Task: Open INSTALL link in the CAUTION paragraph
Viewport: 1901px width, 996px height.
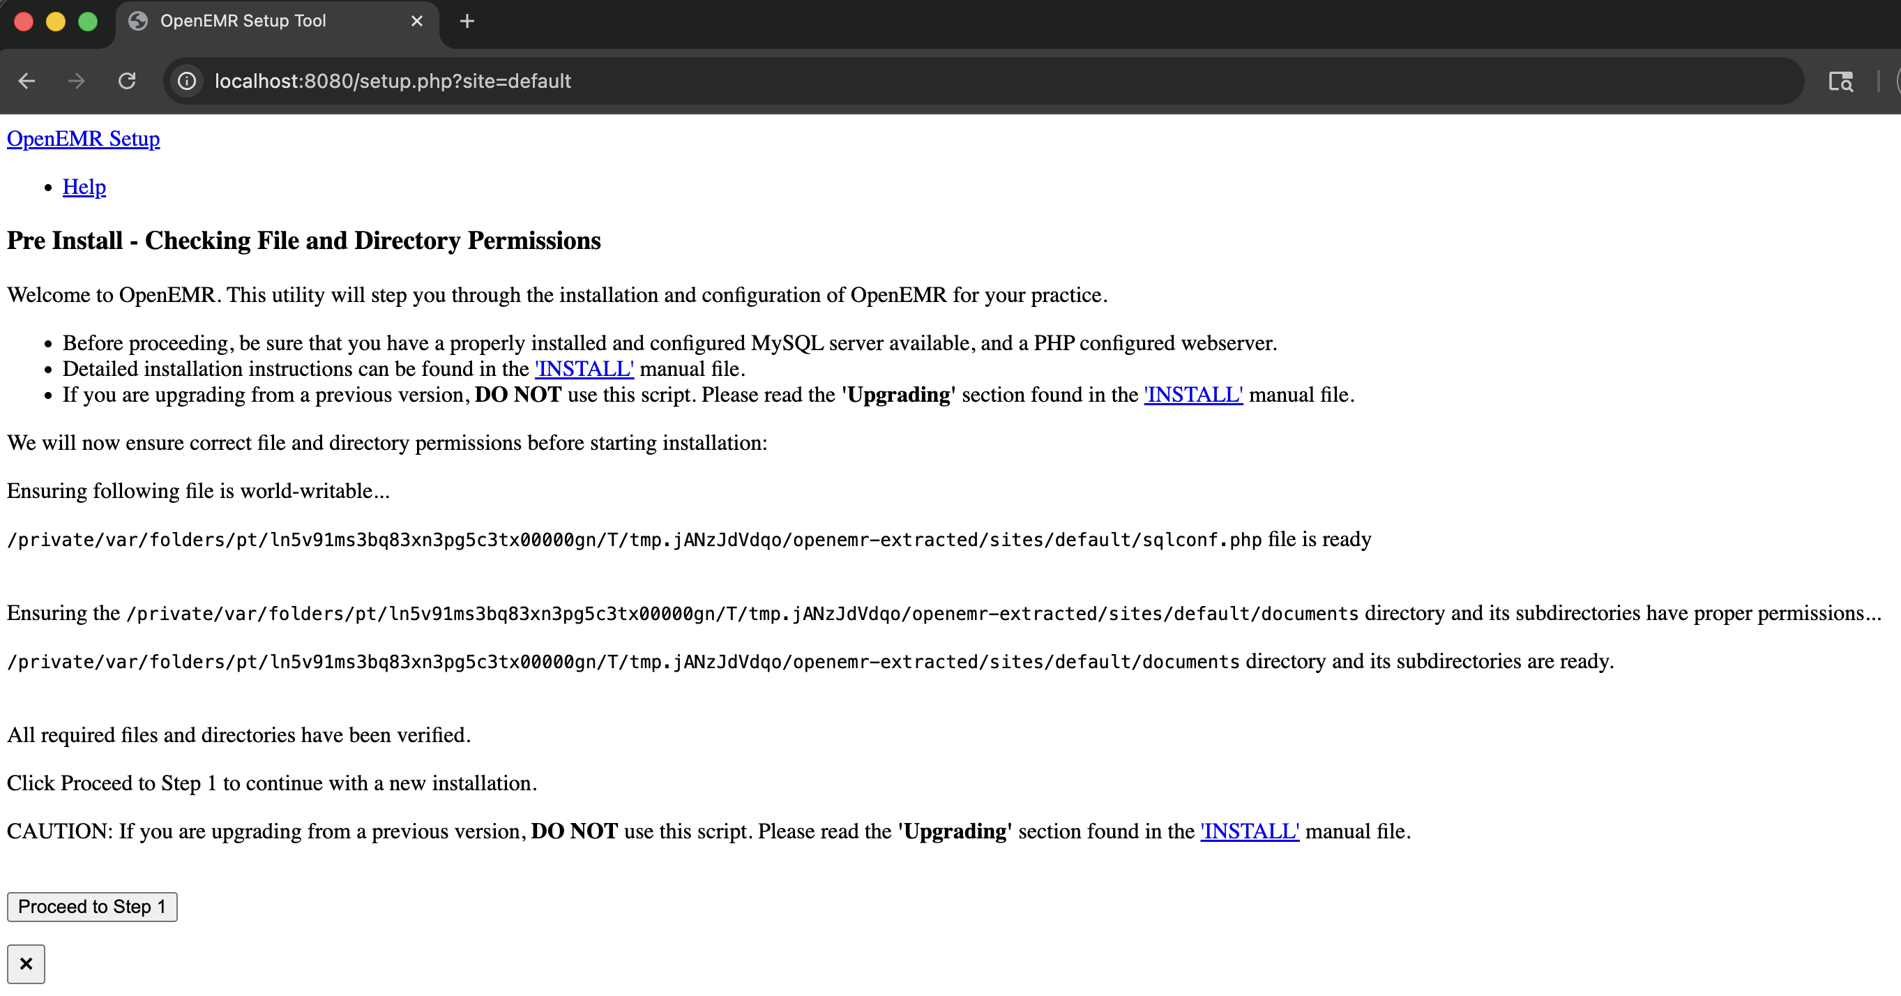Action: pos(1249,831)
